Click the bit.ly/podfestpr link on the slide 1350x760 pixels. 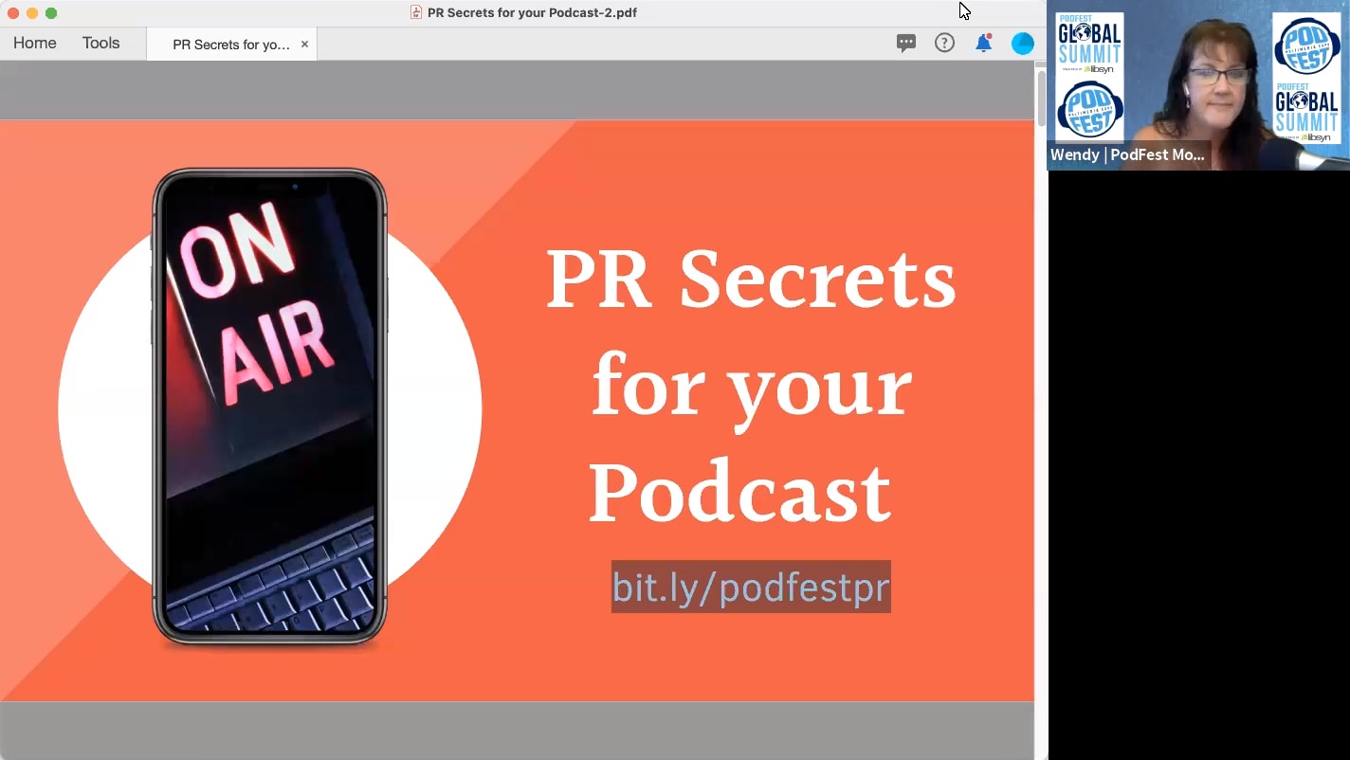point(750,587)
